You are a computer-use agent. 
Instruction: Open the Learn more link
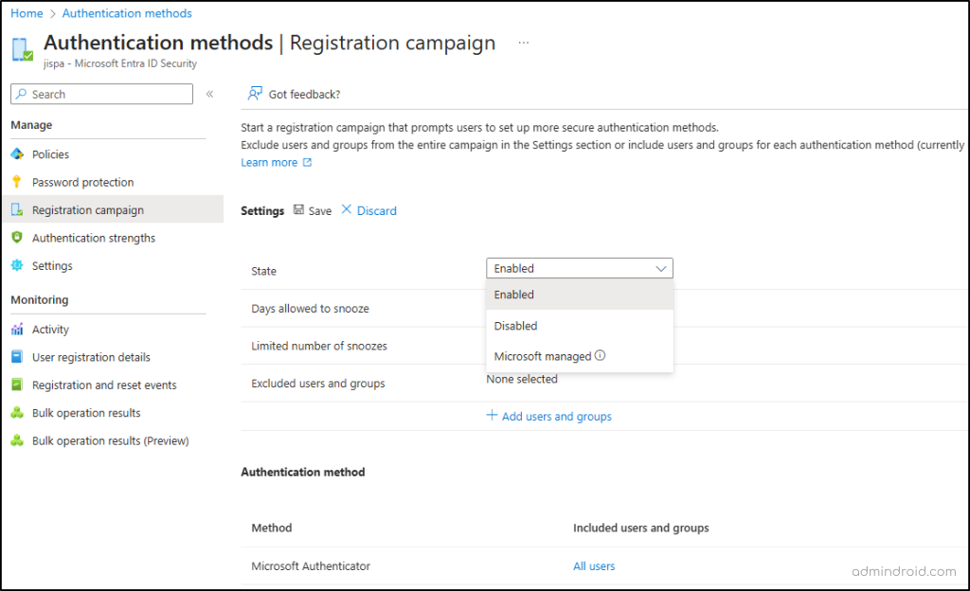click(268, 162)
